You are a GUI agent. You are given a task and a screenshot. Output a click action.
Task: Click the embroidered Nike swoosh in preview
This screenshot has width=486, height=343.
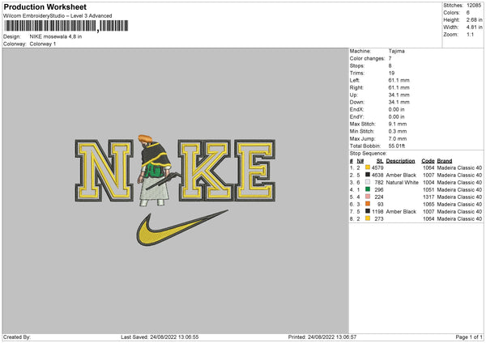(181, 228)
